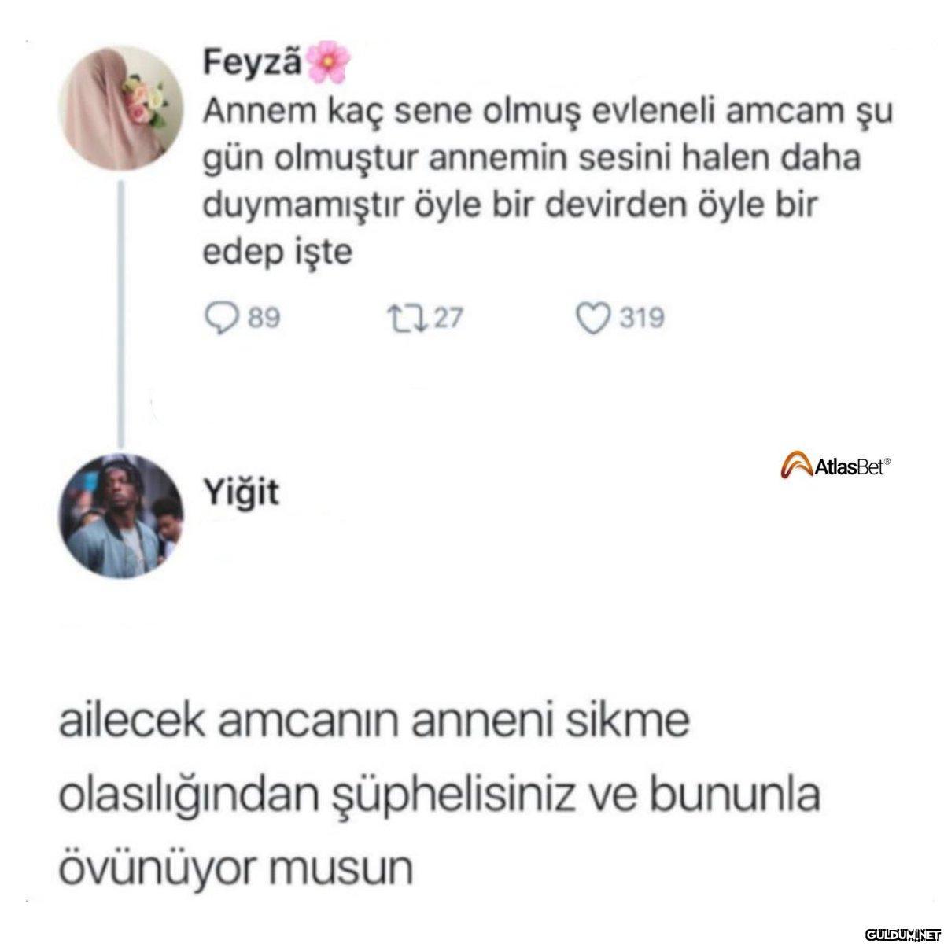This screenshot has width=944, height=944.
Task: Click the reply speech bubble icon
Action: coord(222,318)
